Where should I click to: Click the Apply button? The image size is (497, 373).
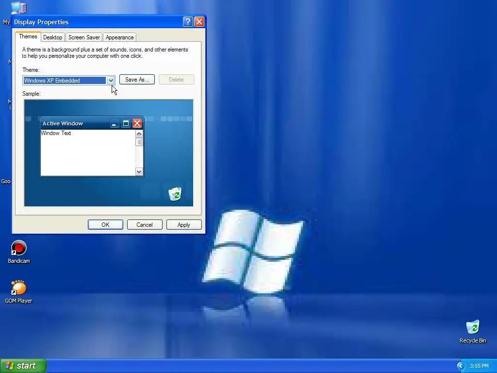184,224
